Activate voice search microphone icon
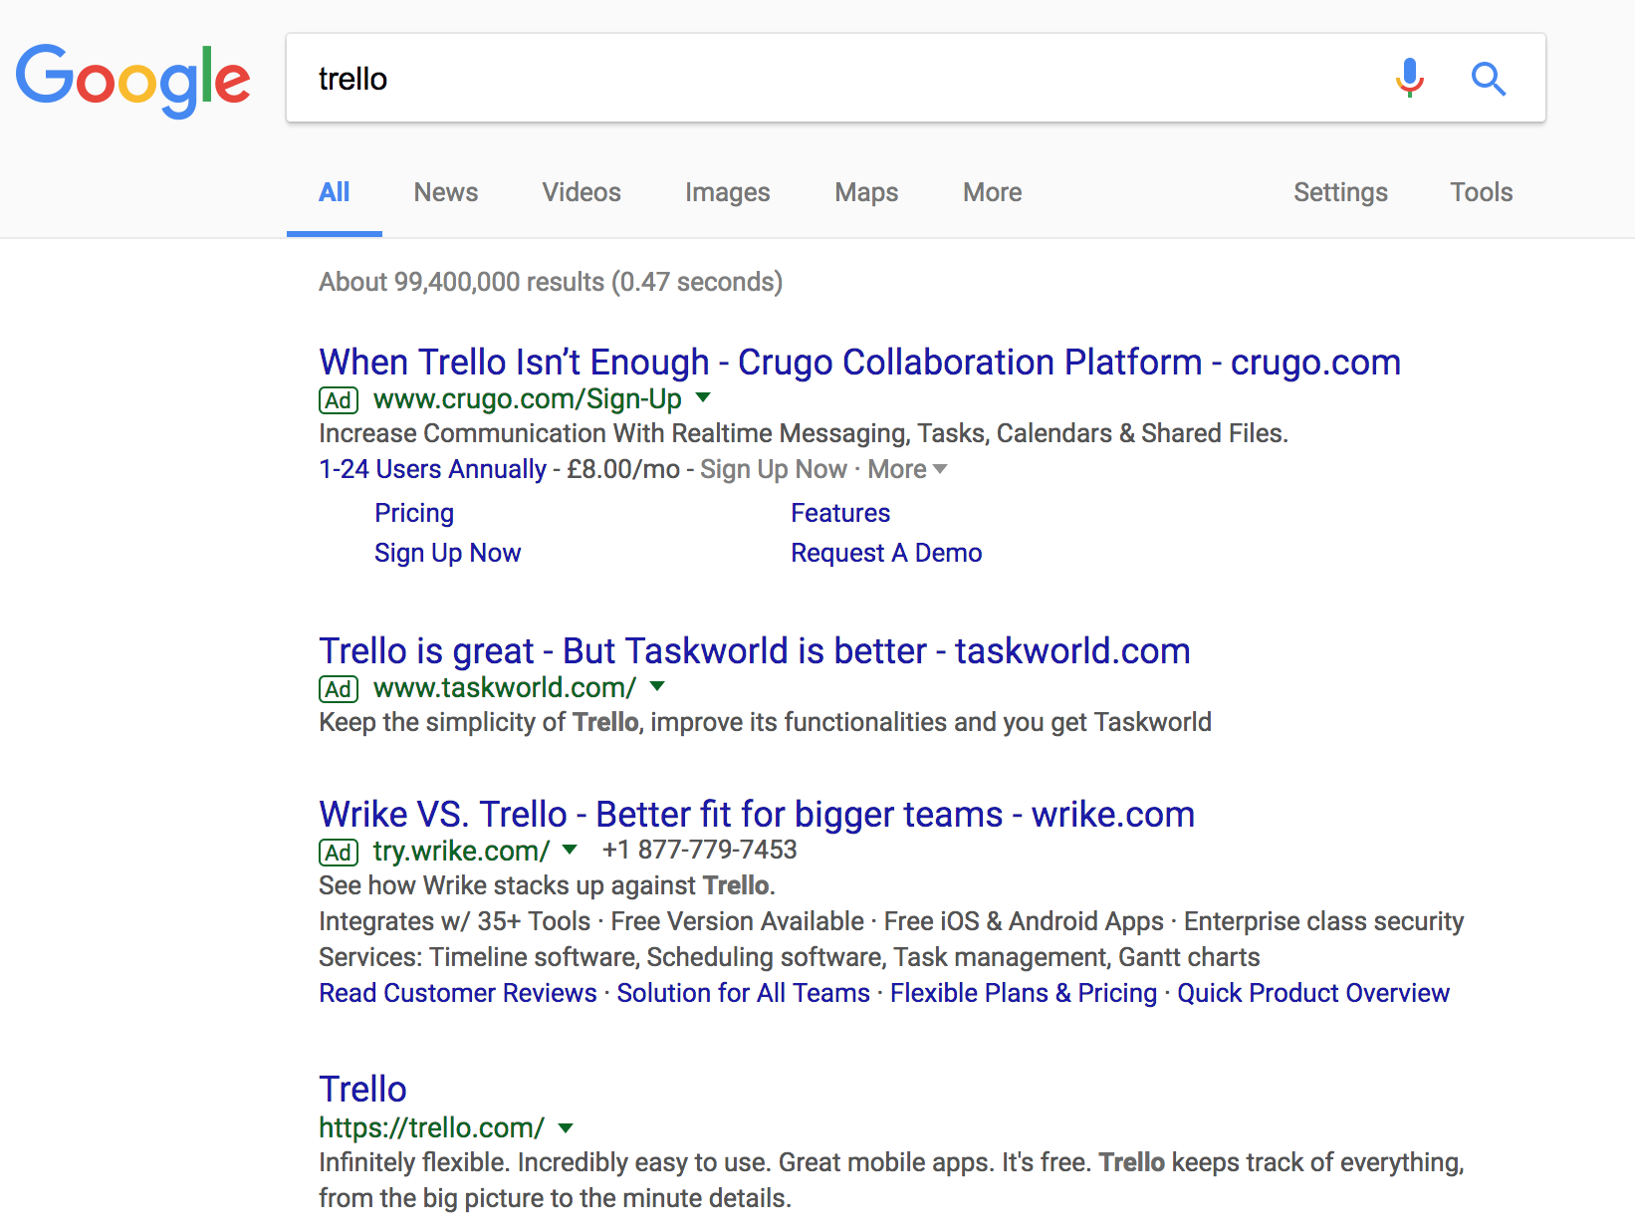The image size is (1635, 1231). point(1409,78)
